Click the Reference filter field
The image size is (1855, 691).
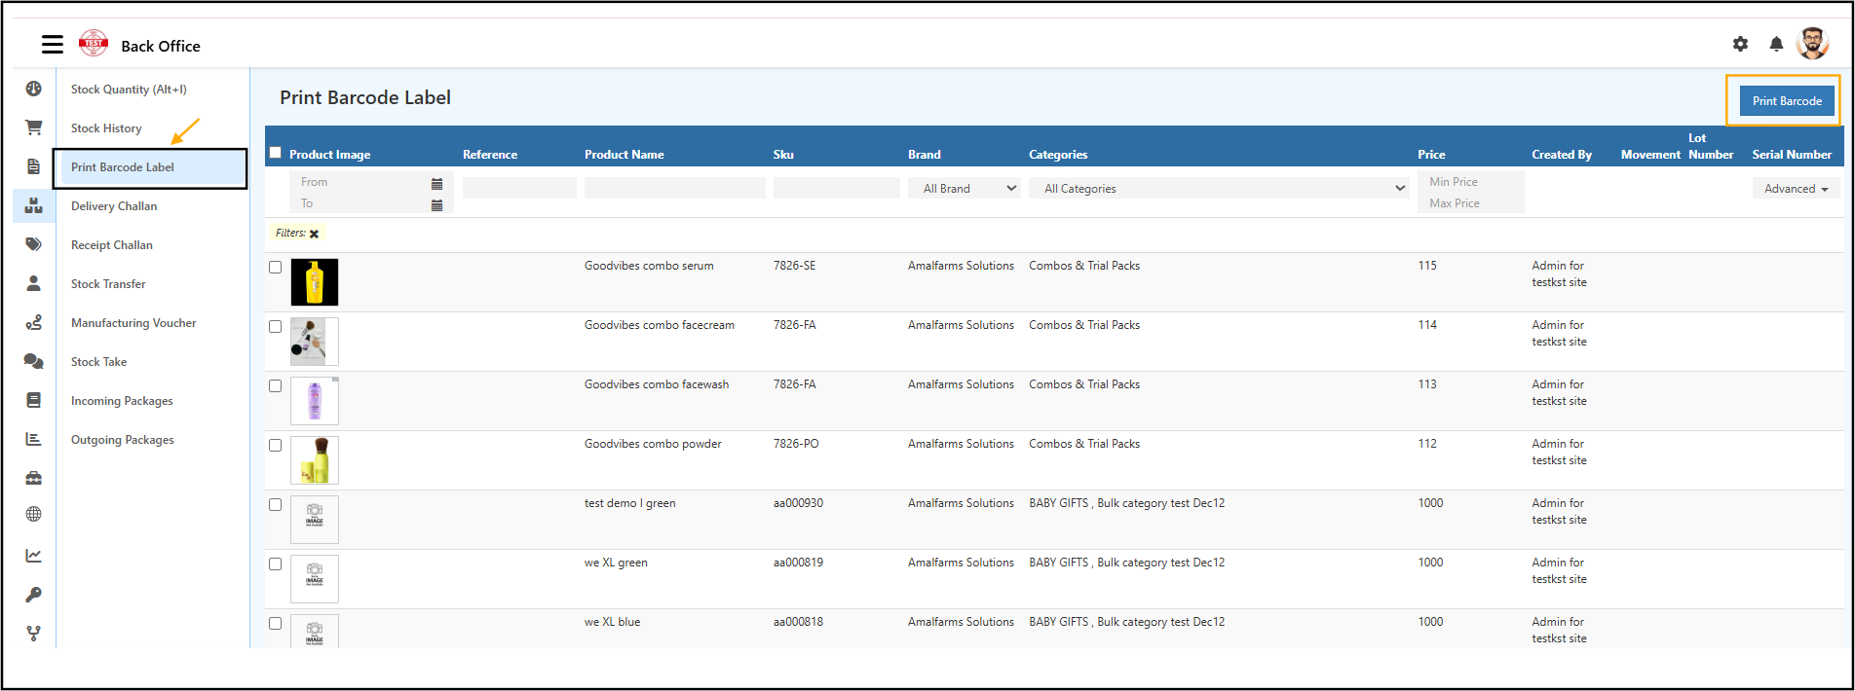[x=519, y=189]
